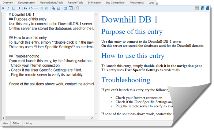
Task: Apply underline formatting with the U icon
Action: (x=13, y=8)
